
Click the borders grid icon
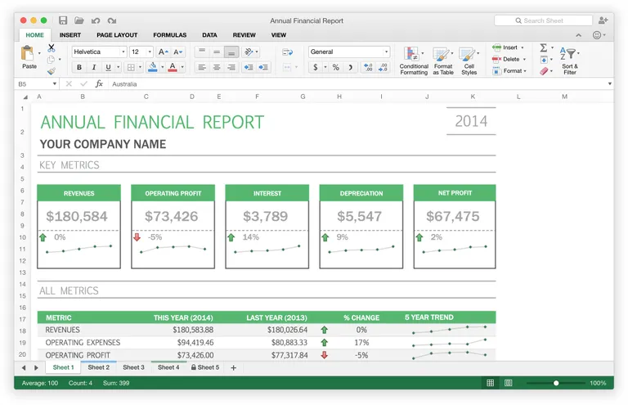(131, 67)
